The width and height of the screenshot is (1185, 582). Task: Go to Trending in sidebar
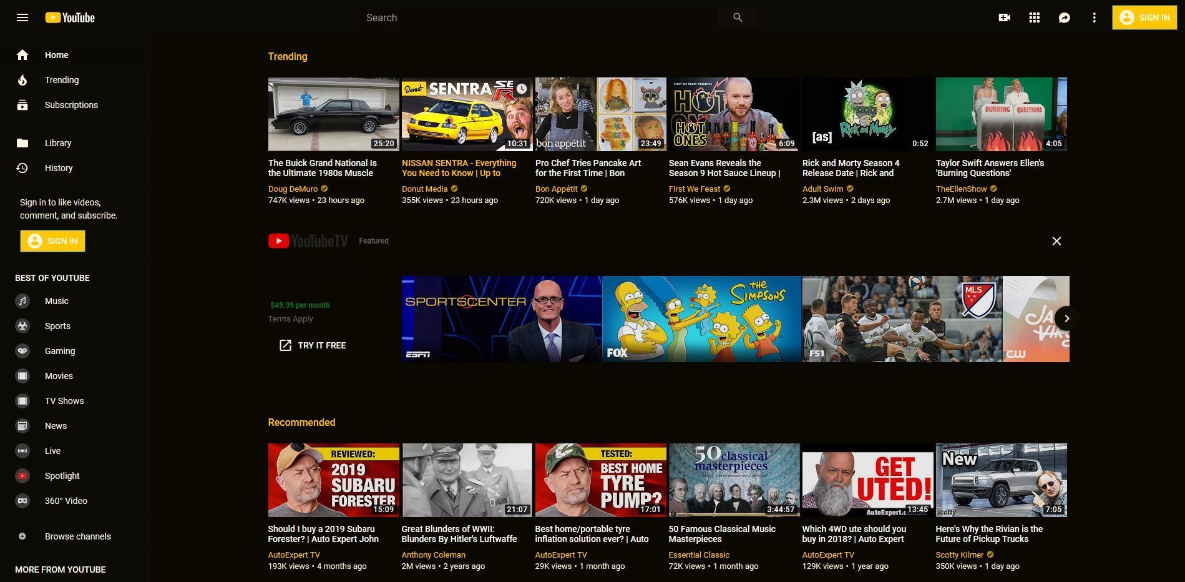click(x=61, y=80)
